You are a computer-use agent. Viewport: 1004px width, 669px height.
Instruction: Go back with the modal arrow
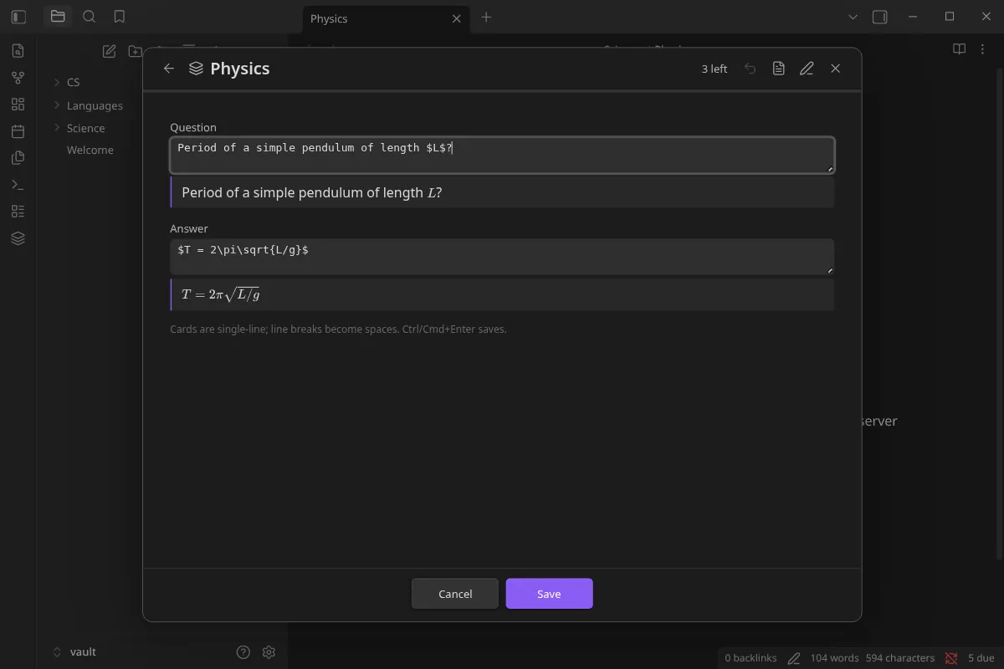[169, 69]
